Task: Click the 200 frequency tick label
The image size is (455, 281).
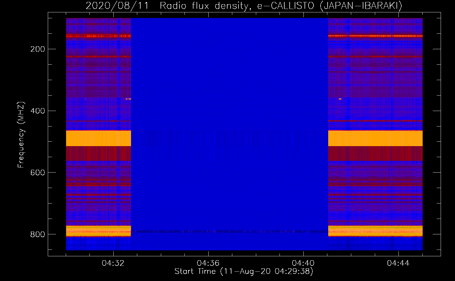Action: point(38,49)
